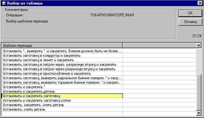Click the Отмена button
This screenshot has width=204, height=118.
coord(190,22)
